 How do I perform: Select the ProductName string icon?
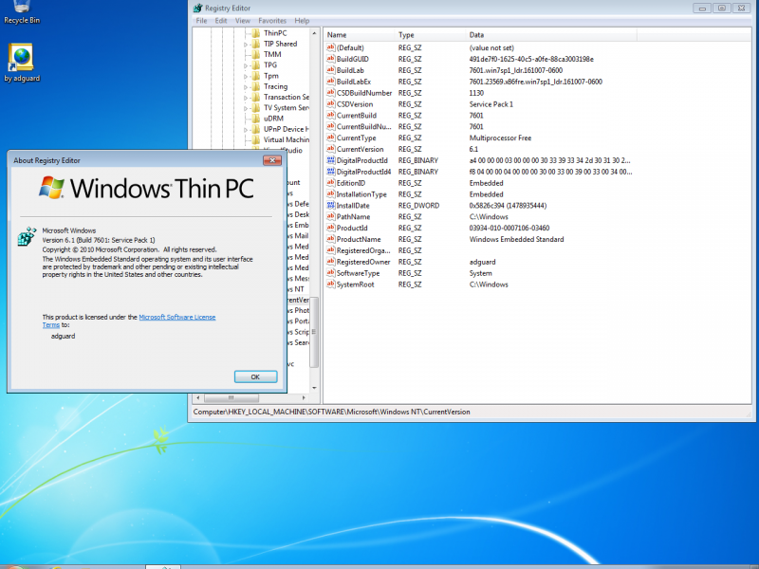tap(330, 239)
